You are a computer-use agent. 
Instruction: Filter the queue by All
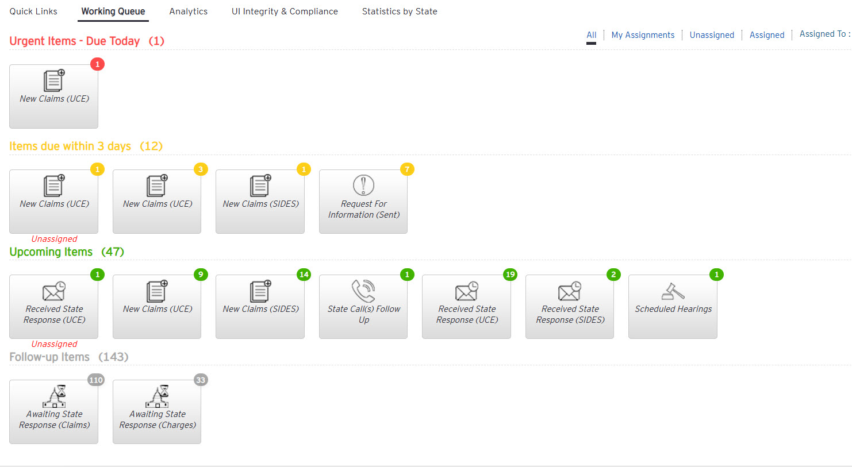pyautogui.click(x=592, y=34)
